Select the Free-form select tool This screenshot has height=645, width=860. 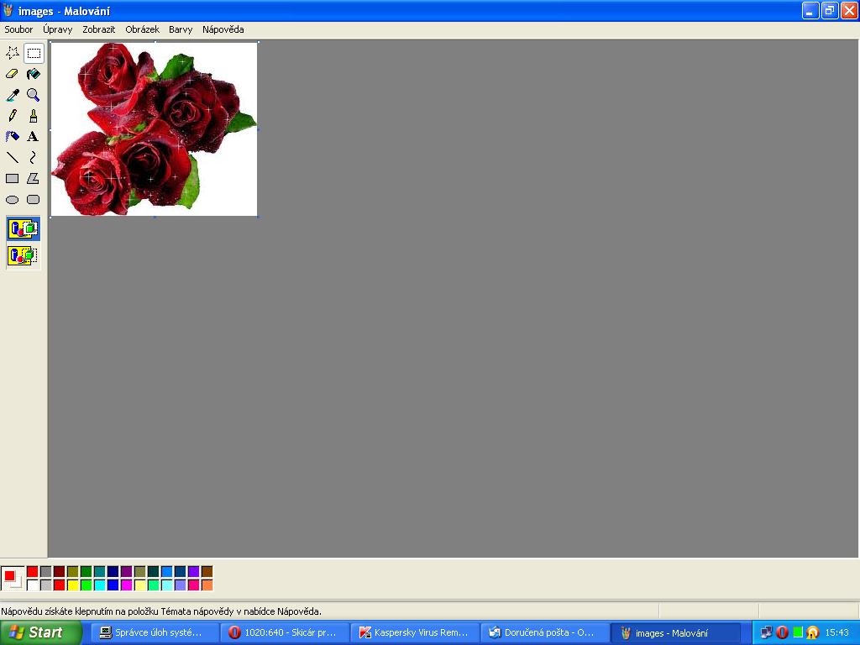pyautogui.click(x=13, y=53)
